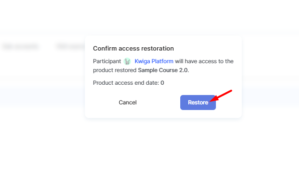This screenshot has height=176, width=299.
Task: Click the Confirm access restoration heading
Action: (133, 49)
